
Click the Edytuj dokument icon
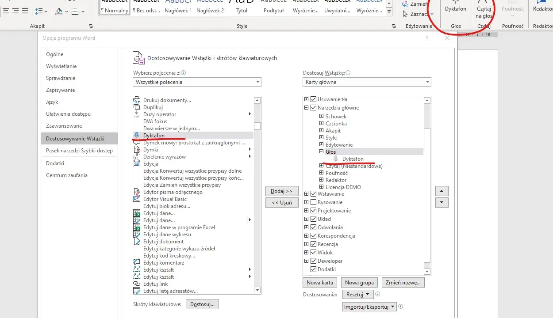137,242
